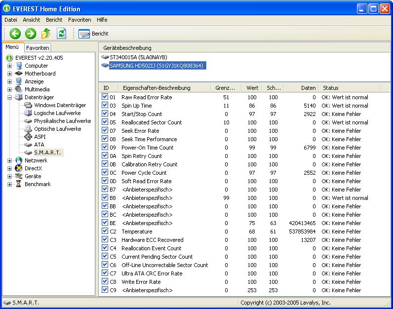Expand the Geräte tree node
The image size is (393, 309).
click(9, 176)
